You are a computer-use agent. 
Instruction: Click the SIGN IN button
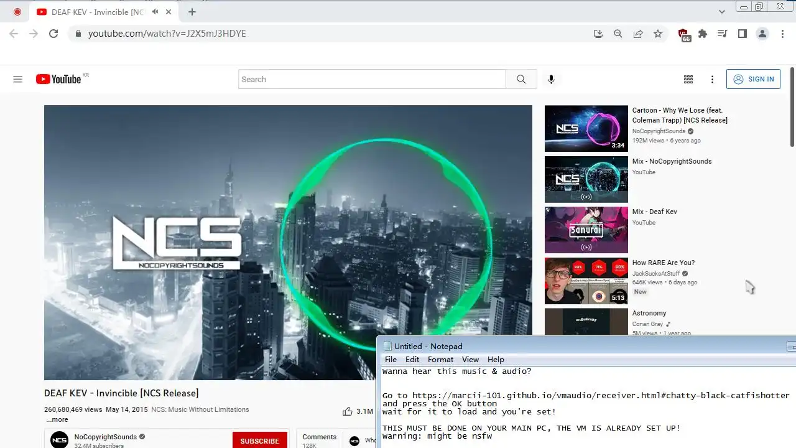pos(753,79)
